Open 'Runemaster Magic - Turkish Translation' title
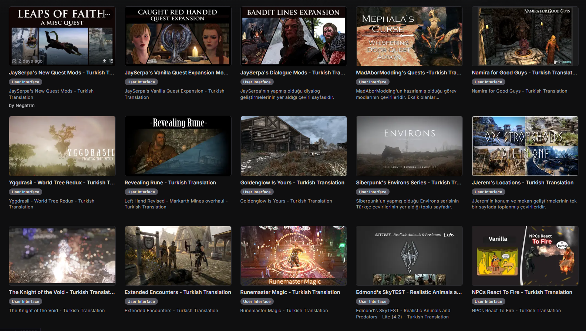 (290, 292)
